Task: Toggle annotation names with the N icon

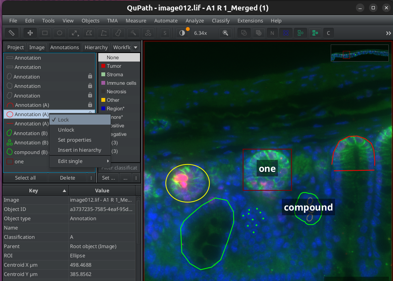Action: click(272, 33)
